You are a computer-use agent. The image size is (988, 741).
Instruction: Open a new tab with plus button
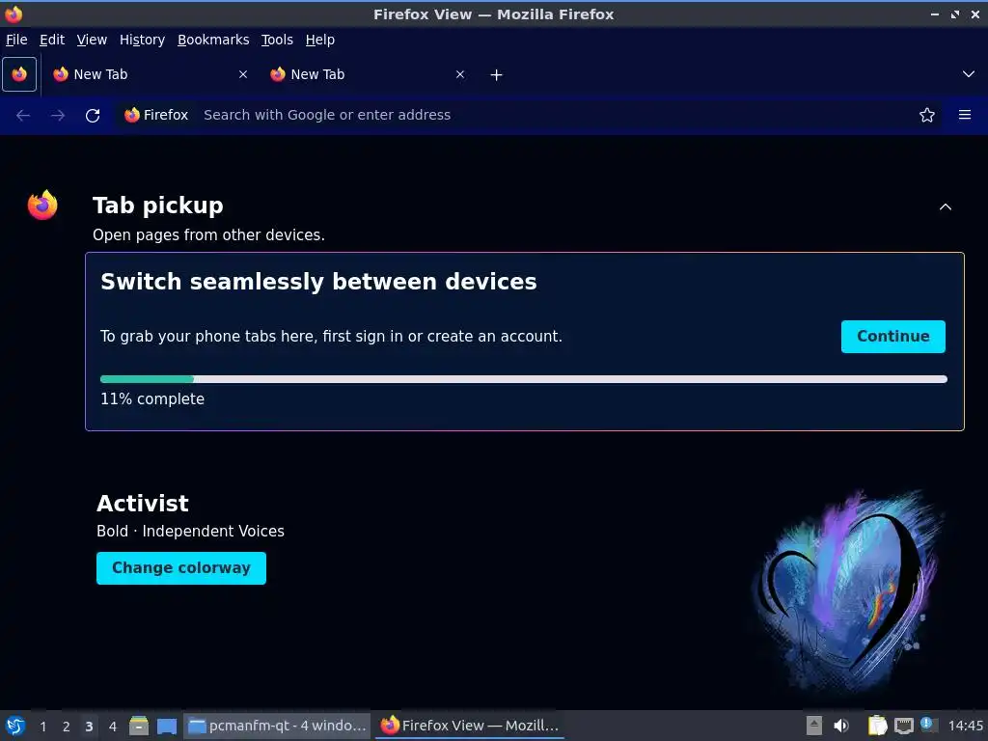(497, 75)
